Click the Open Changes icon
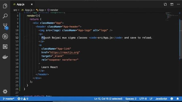Viewport: 182px width, 102px height. [x=165, y=5]
